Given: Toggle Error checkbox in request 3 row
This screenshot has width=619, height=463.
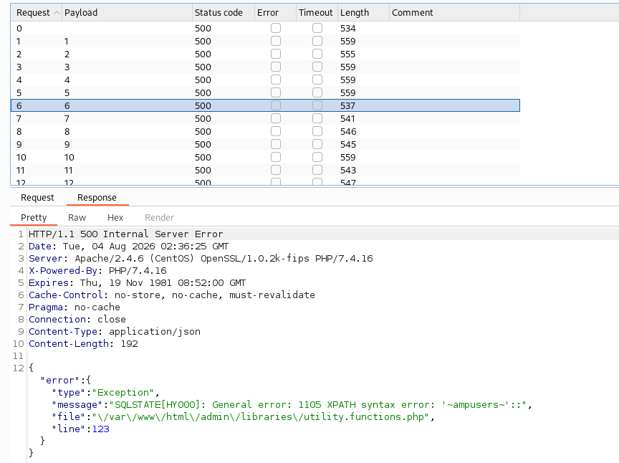Looking at the screenshot, I should (x=276, y=67).
